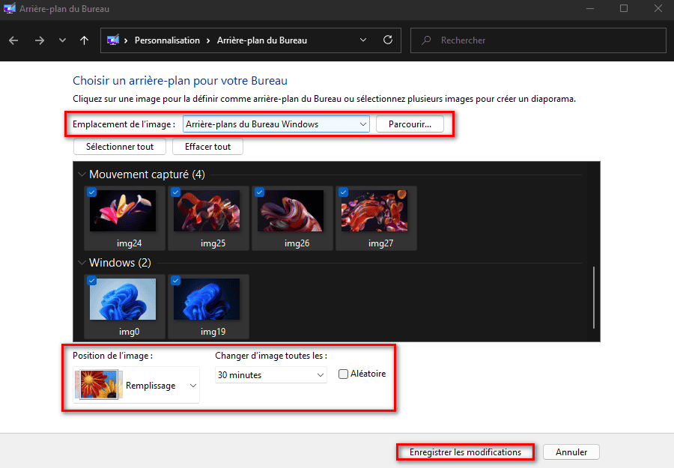
Task: Select the img25 wallpaper thumbnail
Action: pyautogui.click(x=207, y=210)
